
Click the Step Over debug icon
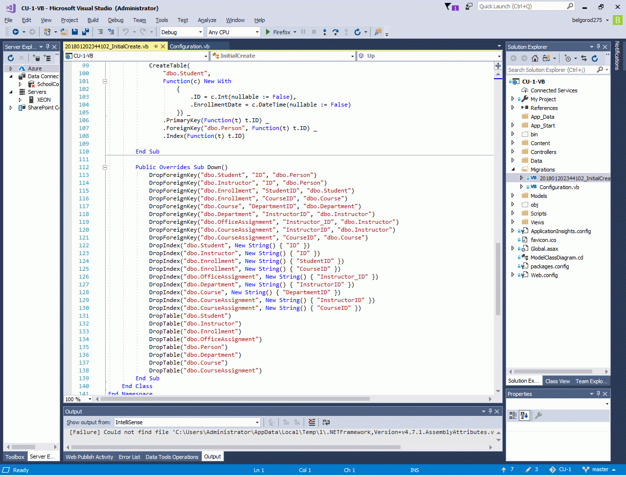[x=335, y=32]
